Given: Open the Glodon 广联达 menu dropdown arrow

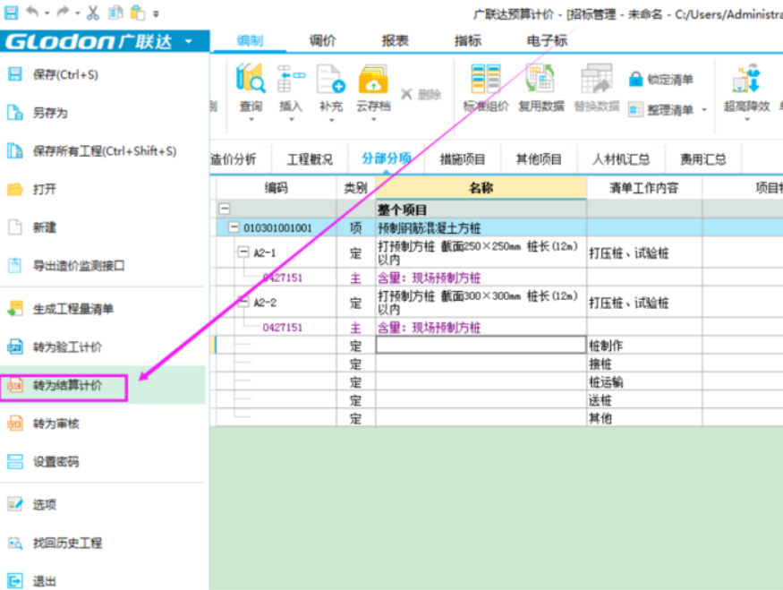Looking at the screenshot, I should (x=188, y=42).
